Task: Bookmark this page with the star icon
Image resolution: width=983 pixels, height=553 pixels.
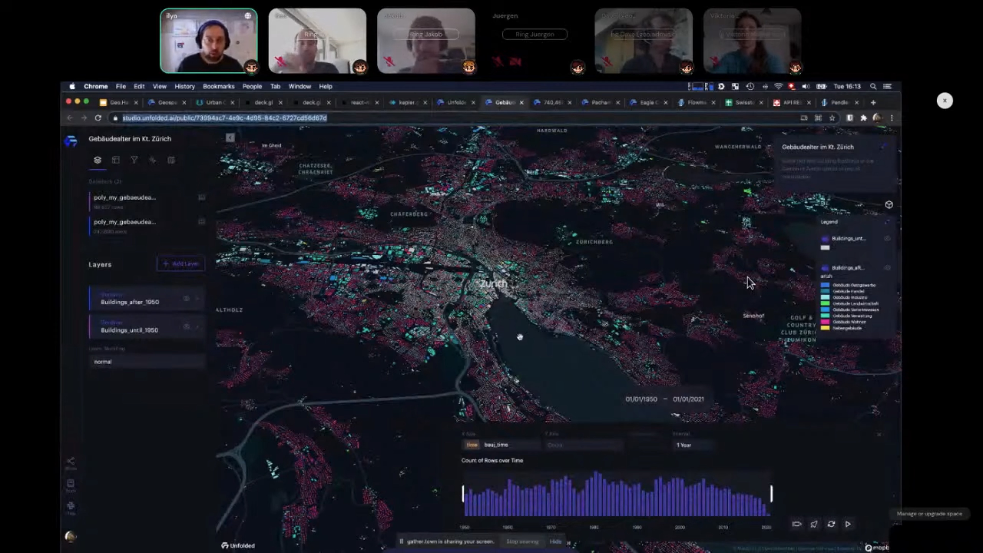Action: point(832,118)
